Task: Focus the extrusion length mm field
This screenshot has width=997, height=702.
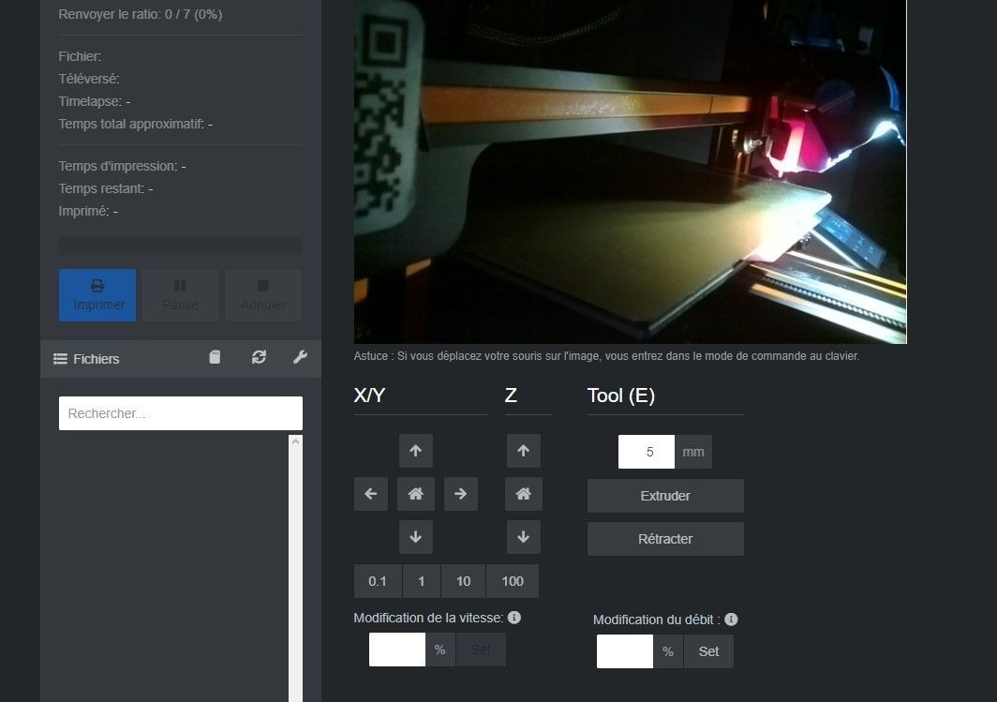Action: tap(646, 452)
